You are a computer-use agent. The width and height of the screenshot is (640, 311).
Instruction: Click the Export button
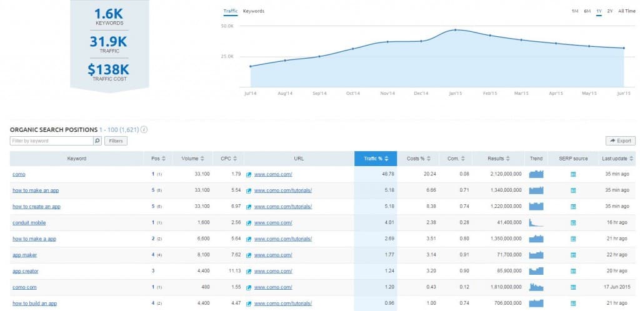pyautogui.click(x=620, y=141)
